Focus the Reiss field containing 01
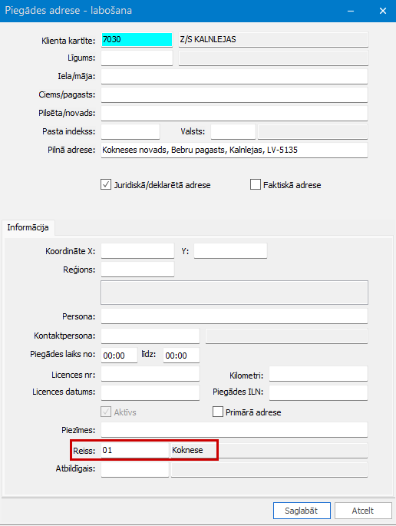396x526 pixels. 135,450
